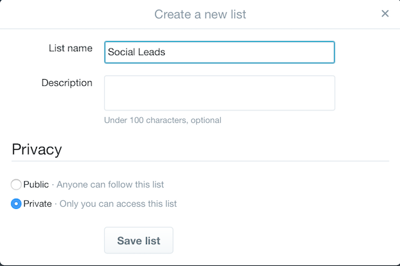This screenshot has width=400, height=266.
Task: Close the Create a new list dialog
Action: 385,13
